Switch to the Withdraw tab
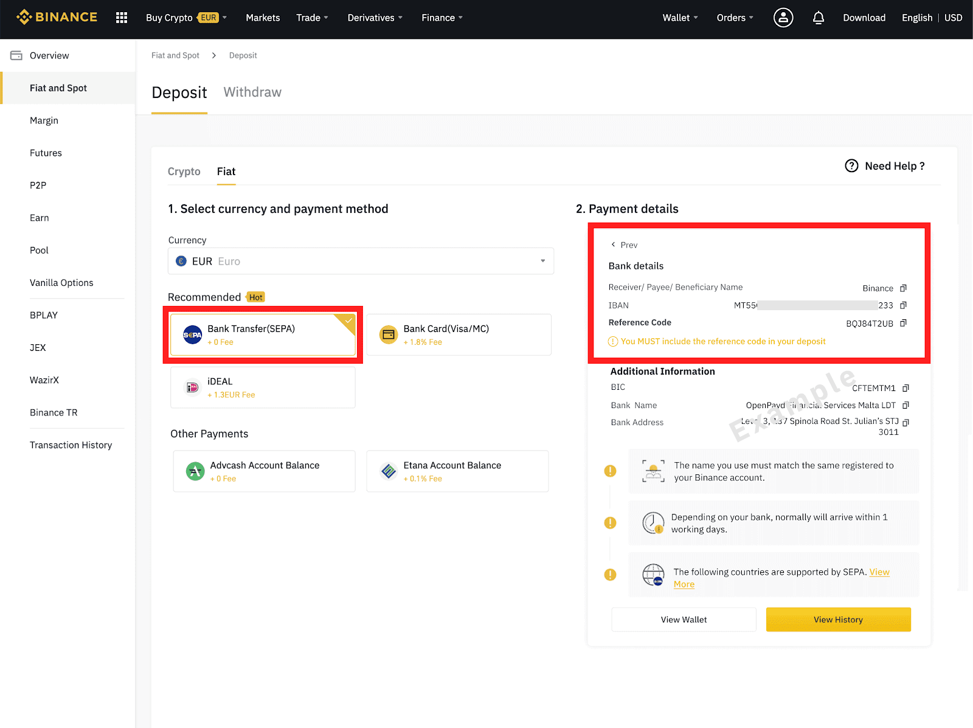973x728 pixels. (252, 92)
